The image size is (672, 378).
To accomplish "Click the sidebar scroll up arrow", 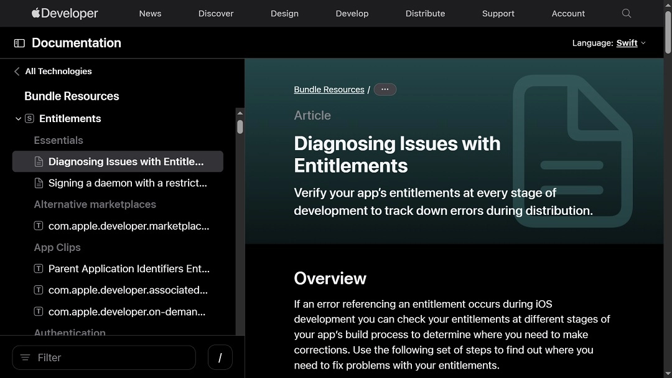I will coord(240,113).
